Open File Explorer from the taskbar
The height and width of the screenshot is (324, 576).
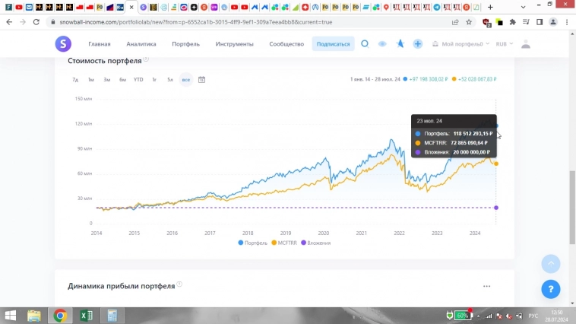tap(34, 316)
